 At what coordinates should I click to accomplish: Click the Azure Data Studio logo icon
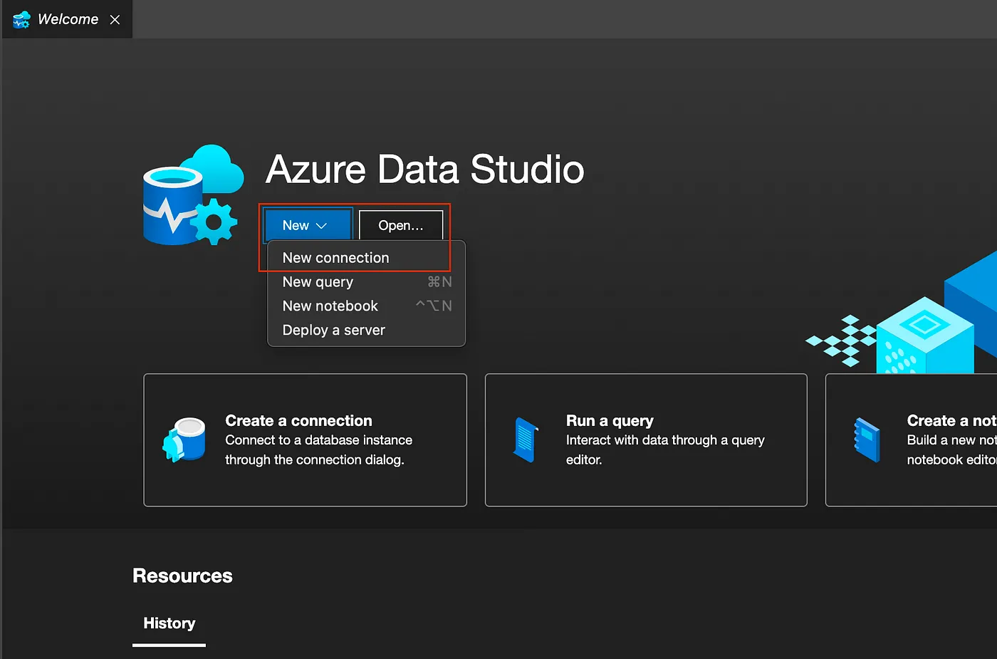pos(194,195)
